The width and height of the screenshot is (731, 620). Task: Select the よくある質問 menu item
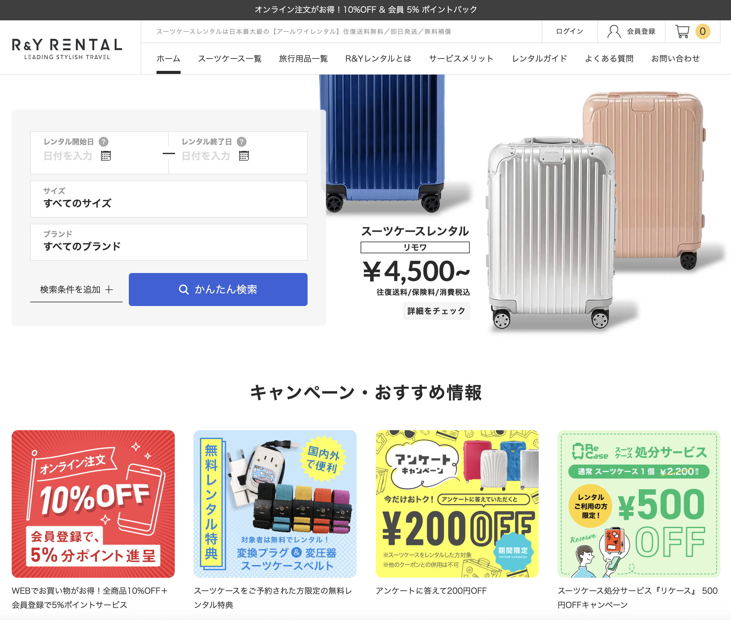pos(609,59)
